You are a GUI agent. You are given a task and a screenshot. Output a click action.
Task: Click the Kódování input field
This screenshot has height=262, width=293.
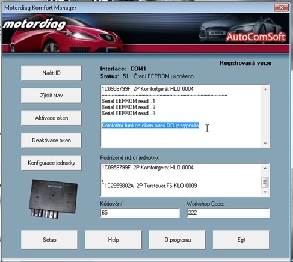coord(140,213)
